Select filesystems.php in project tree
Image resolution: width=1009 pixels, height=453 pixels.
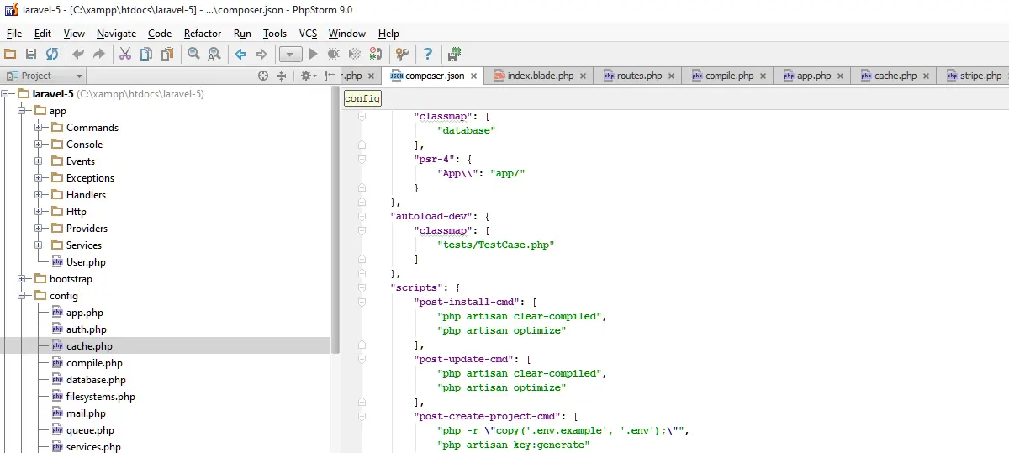[x=100, y=397]
